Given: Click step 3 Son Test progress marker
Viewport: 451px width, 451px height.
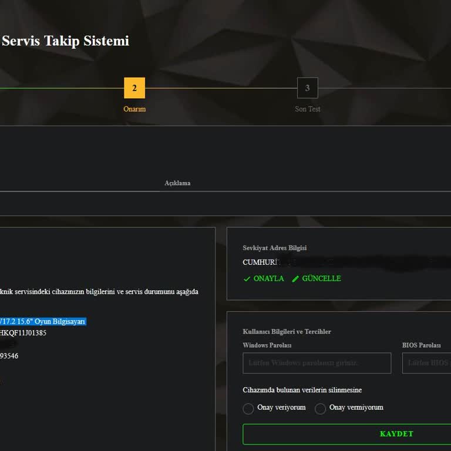Looking at the screenshot, I should (x=308, y=87).
